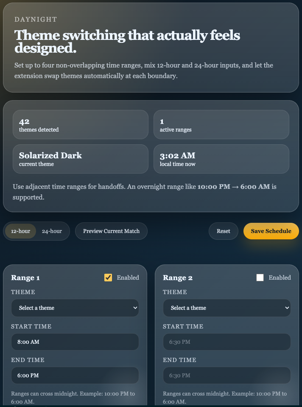Focus the Range 2 start time input
Image resolution: width=302 pixels, height=407 pixels.
[x=226, y=342]
